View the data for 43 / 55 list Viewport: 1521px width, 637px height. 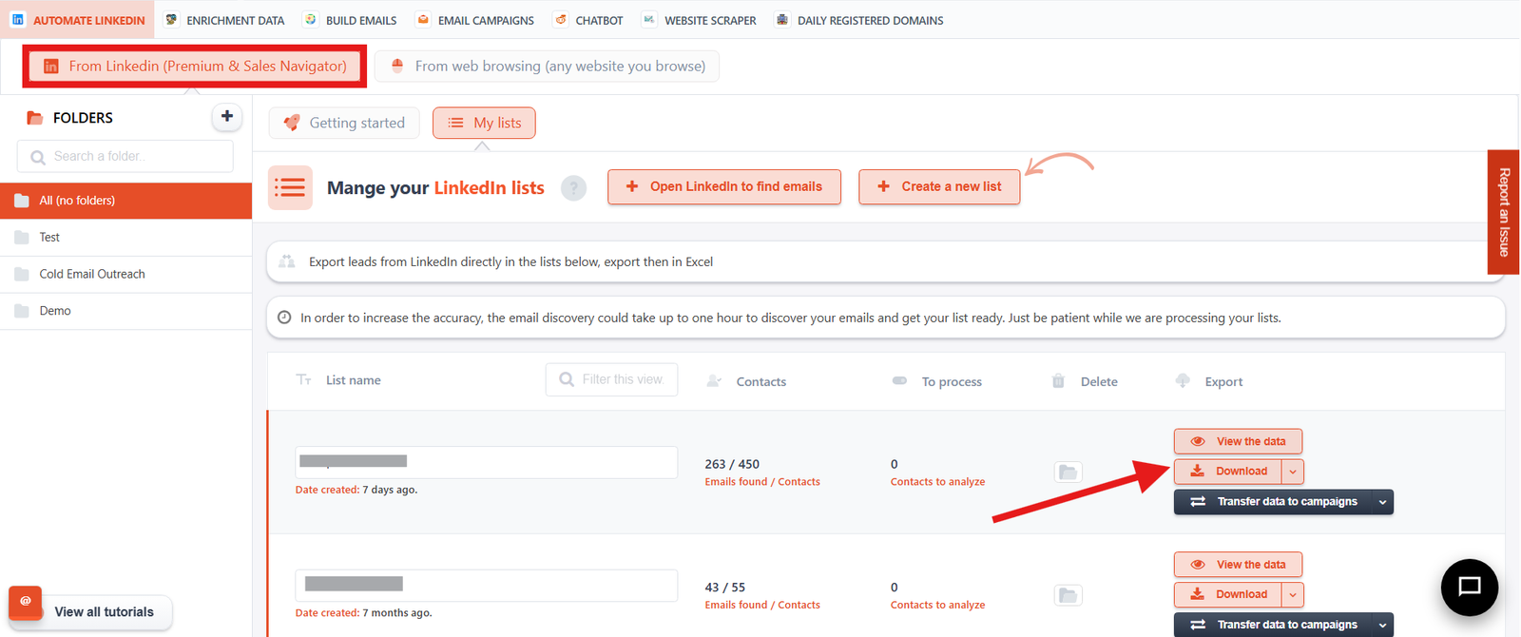coord(1238,565)
